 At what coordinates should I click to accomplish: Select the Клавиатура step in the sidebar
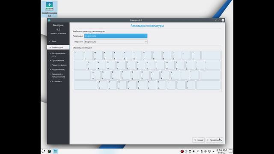58,47
